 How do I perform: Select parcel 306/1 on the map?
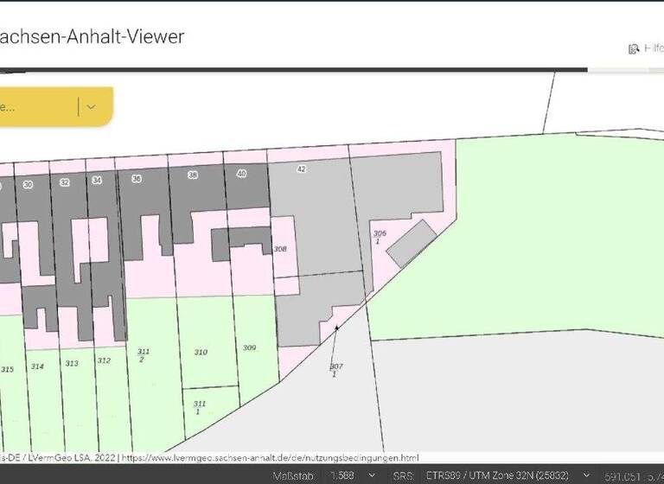pos(379,237)
